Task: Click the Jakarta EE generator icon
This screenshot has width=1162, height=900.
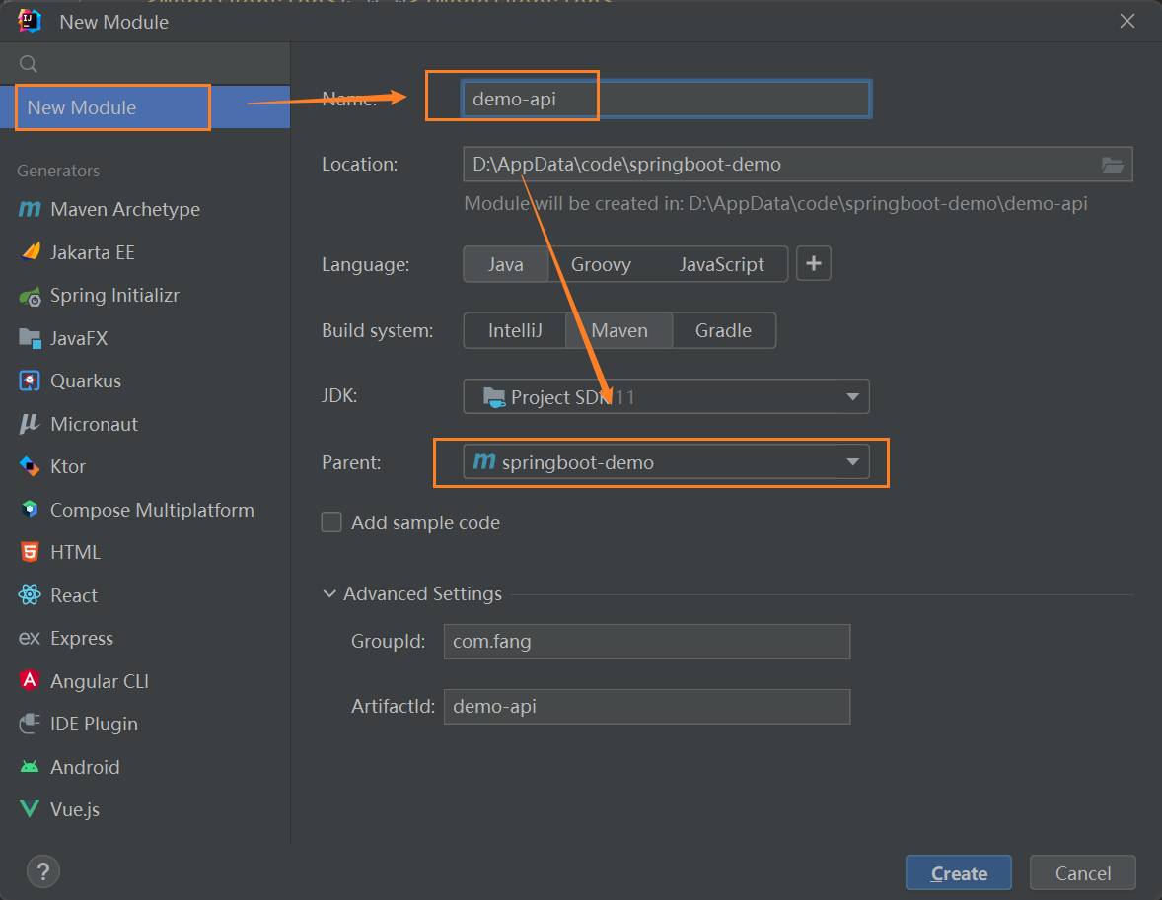Action: [x=31, y=252]
